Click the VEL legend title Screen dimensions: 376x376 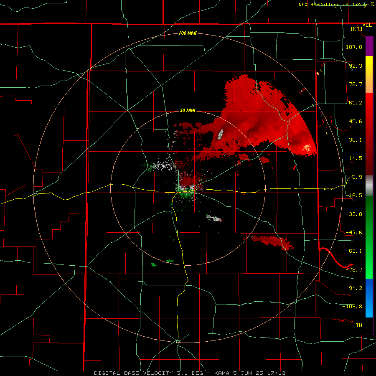point(367,25)
